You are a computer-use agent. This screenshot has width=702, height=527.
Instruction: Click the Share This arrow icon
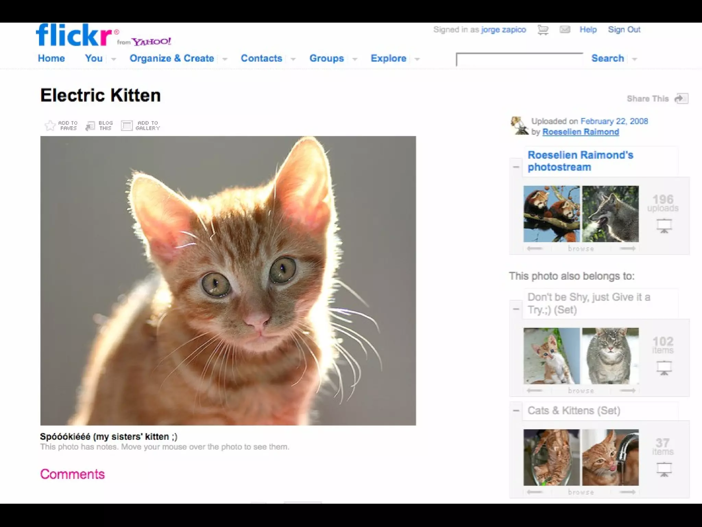pyautogui.click(x=681, y=98)
